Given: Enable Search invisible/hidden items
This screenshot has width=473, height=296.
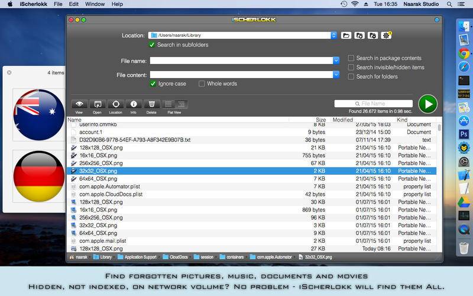Looking at the screenshot, I should coord(351,67).
